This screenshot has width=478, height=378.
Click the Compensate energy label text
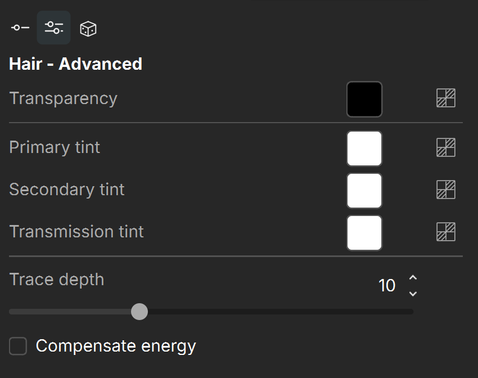[x=116, y=346]
